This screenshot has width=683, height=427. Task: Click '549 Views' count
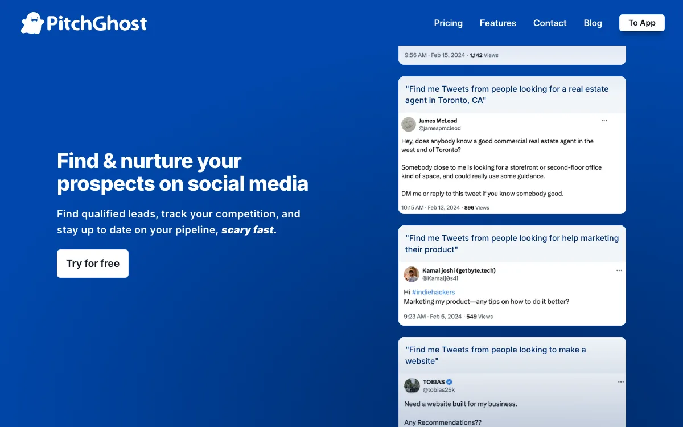pos(479,317)
